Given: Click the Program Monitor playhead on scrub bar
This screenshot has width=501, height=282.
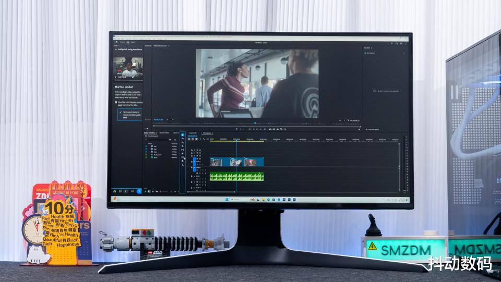Looking at the screenshot, I should [x=255, y=123].
